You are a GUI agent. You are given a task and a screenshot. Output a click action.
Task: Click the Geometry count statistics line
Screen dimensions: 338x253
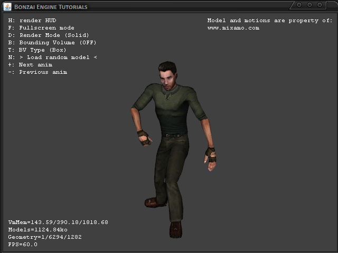tap(45, 237)
